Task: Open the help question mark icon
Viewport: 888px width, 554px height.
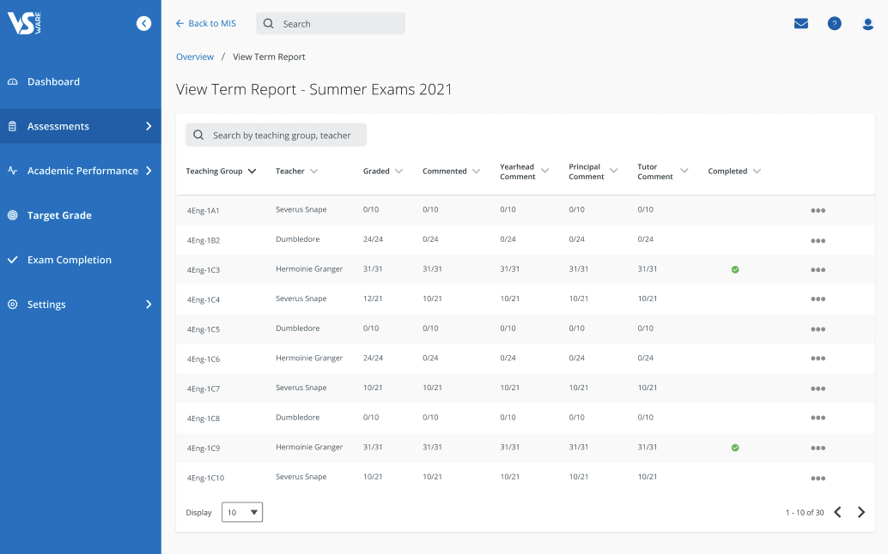Action: point(834,23)
